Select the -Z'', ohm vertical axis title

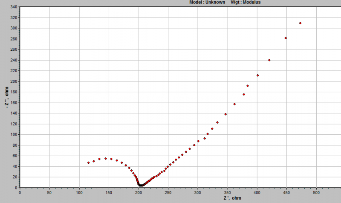tap(7, 98)
